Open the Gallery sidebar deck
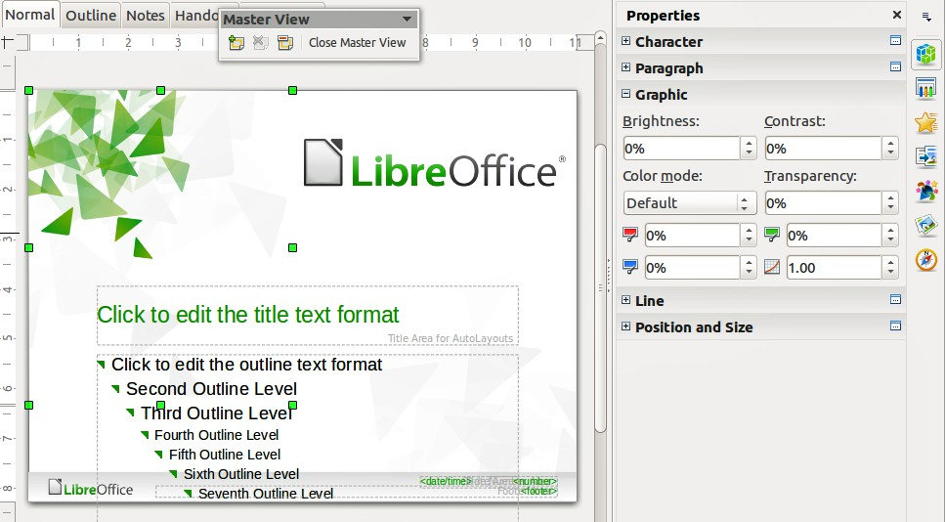Image resolution: width=946 pixels, height=522 pixels. tap(925, 226)
